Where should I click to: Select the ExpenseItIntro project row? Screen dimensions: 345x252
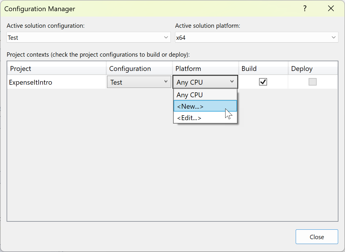pos(31,82)
